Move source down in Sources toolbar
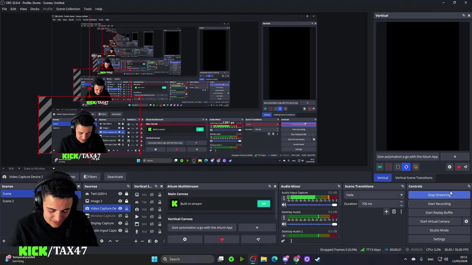The image size is (472, 265). [117, 241]
